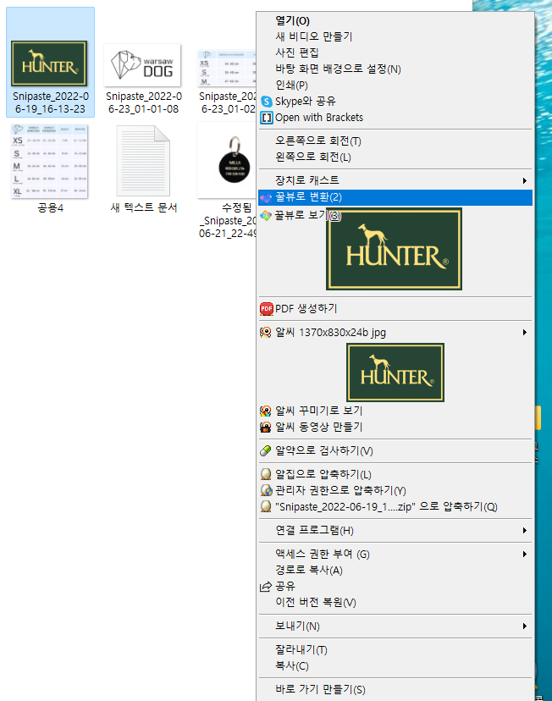Click the 꿀뷰 HUNTER preview image
The width and height of the screenshot is (552, 701).
(394, 249)
